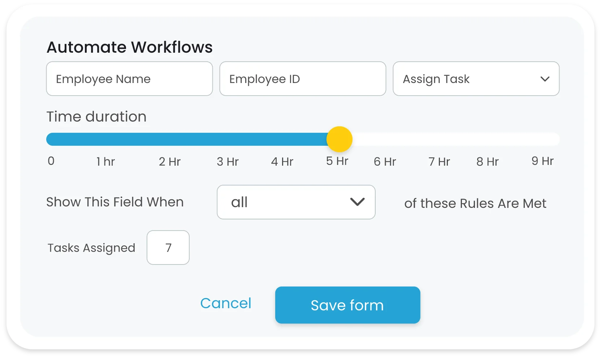Click the Employee Name input field
The width and height of the screenshot is (601, 358).
(x=129, y=79)
